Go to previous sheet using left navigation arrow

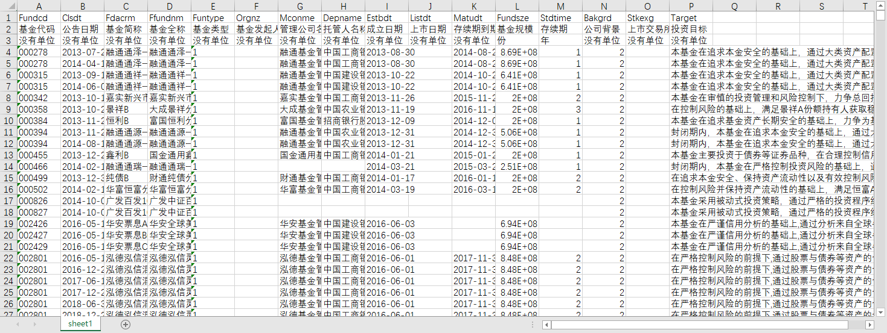point(18,324)
